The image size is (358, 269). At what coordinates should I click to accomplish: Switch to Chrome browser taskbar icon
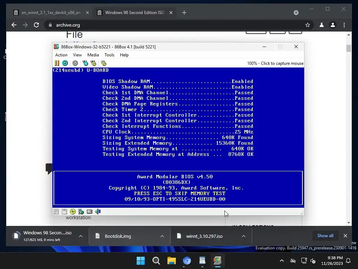click(187, 261)
